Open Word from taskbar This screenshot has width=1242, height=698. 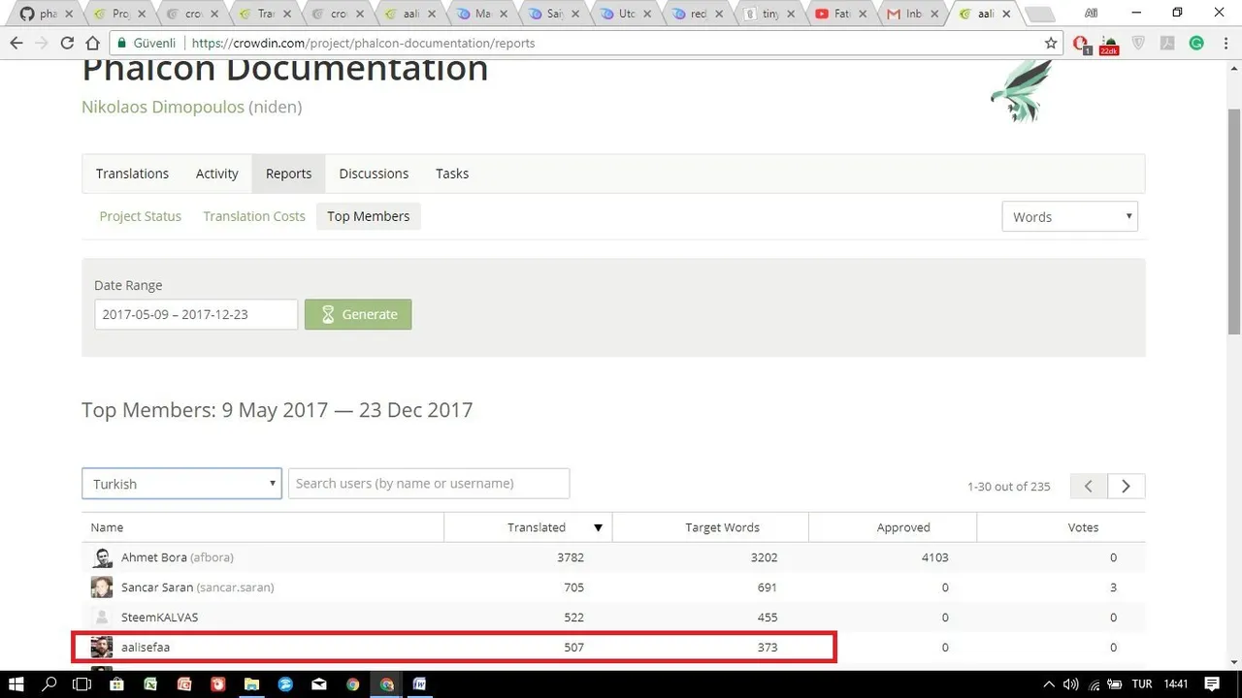tap(420, 684)
